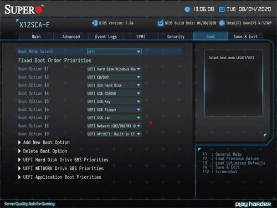Switch to the Save & Exit tab
The height and width of the screenshot is (208, 277).
pos(245,37)
